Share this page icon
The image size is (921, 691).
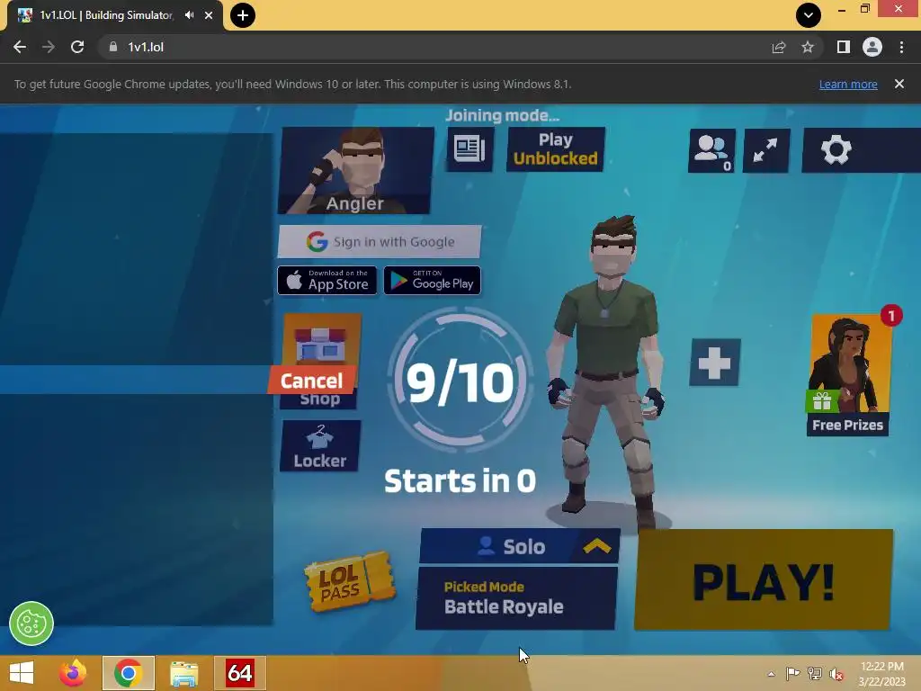coord(779,47)
